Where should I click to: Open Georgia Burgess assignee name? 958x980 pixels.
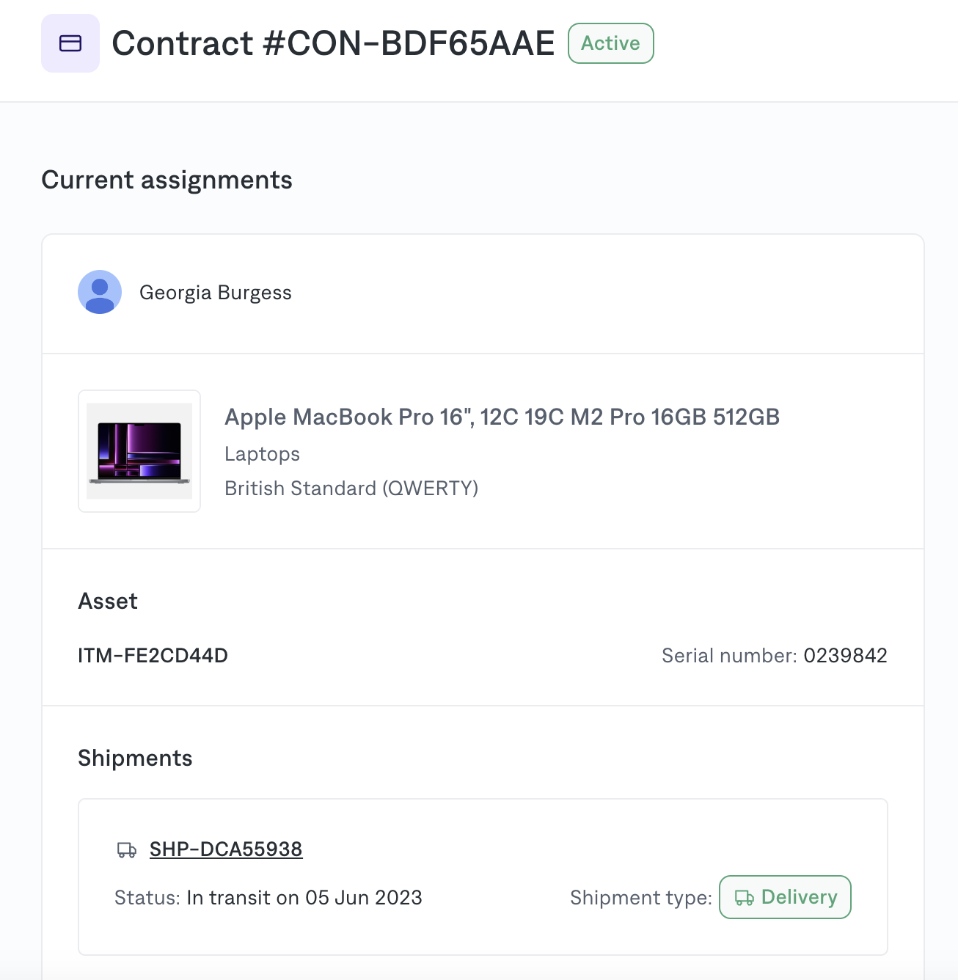pyautogui.click(x=216, y=293)
